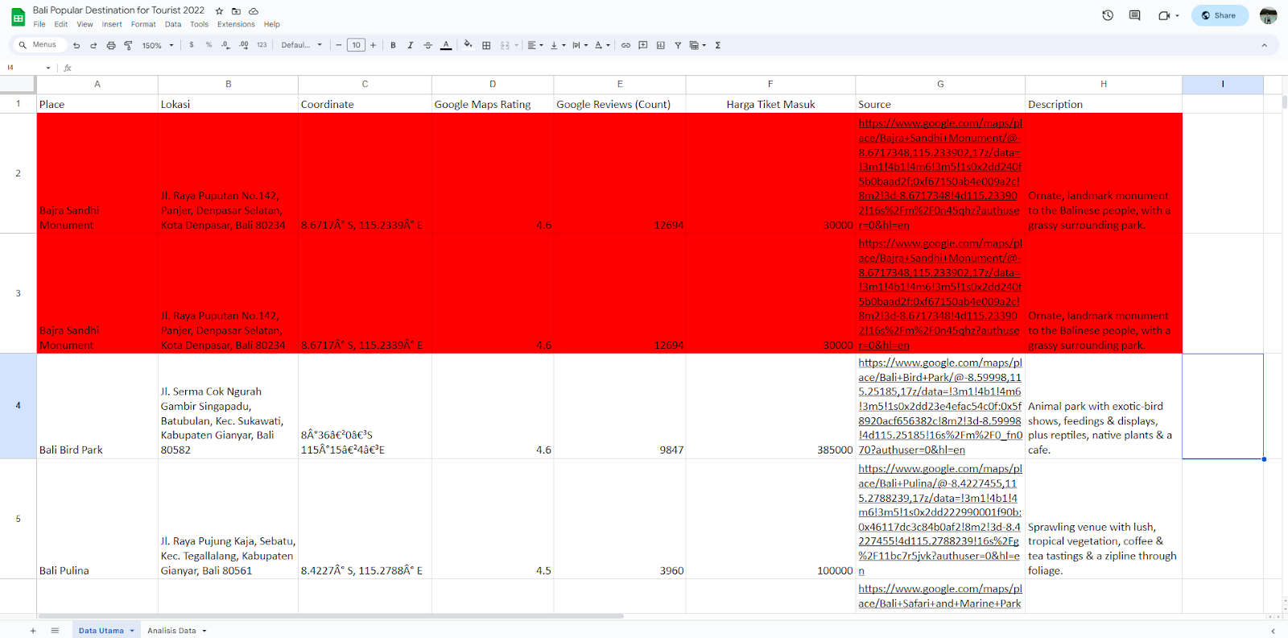This screenshot has height=638, width=1288.
Task: Show all comments
Action: [1135, 15]
